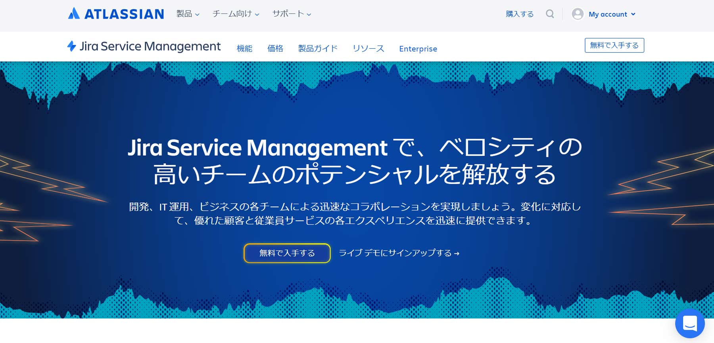Click the 購入する link

[x=520, y=14]
